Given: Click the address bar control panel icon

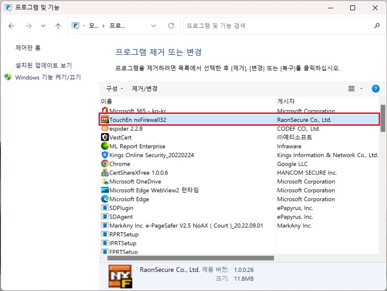Looking at the screenshot, I should pos(76,25).
